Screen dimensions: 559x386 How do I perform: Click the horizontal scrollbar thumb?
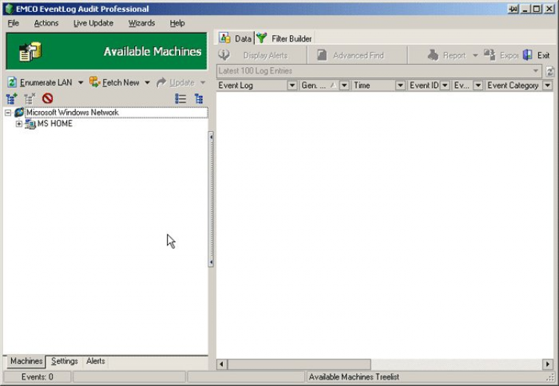(299, 364)
